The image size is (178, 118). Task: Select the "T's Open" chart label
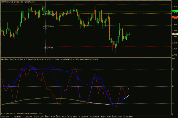coord(48,15)
